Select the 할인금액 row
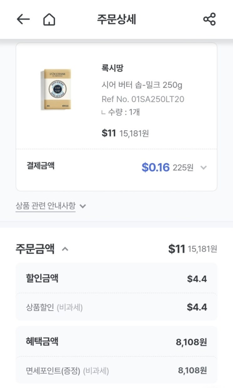233x388 pixels. (x=116, y=279)
